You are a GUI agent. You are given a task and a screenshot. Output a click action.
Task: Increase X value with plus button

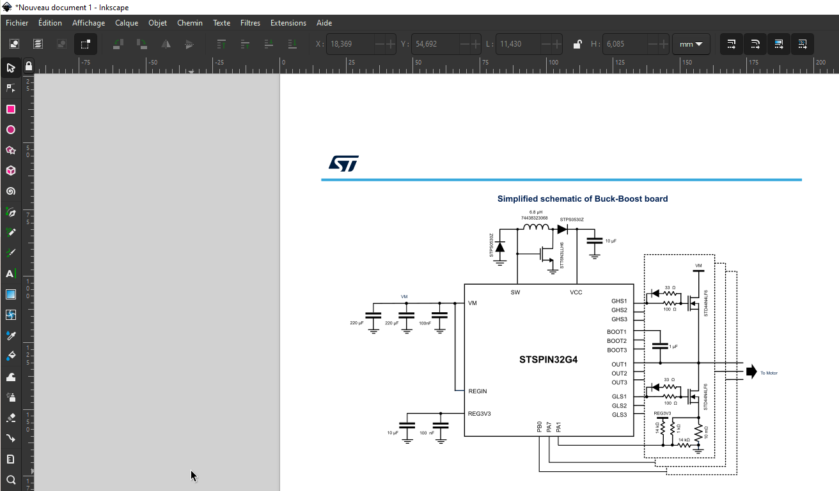coord(391,44)
